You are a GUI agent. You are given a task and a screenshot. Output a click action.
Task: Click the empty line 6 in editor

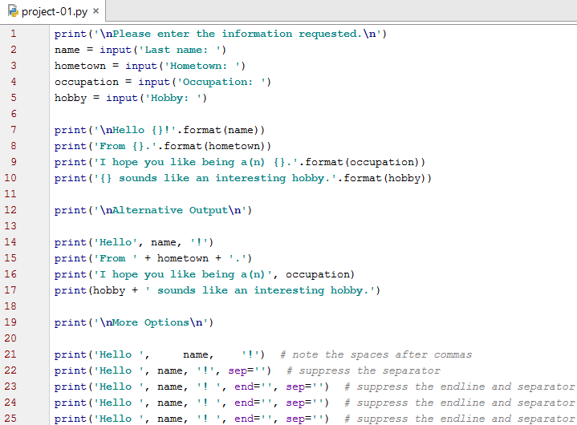pos(241,114)
